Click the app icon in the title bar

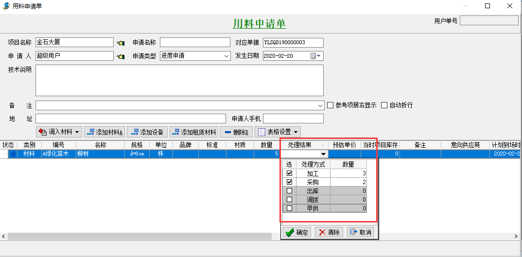6,6
